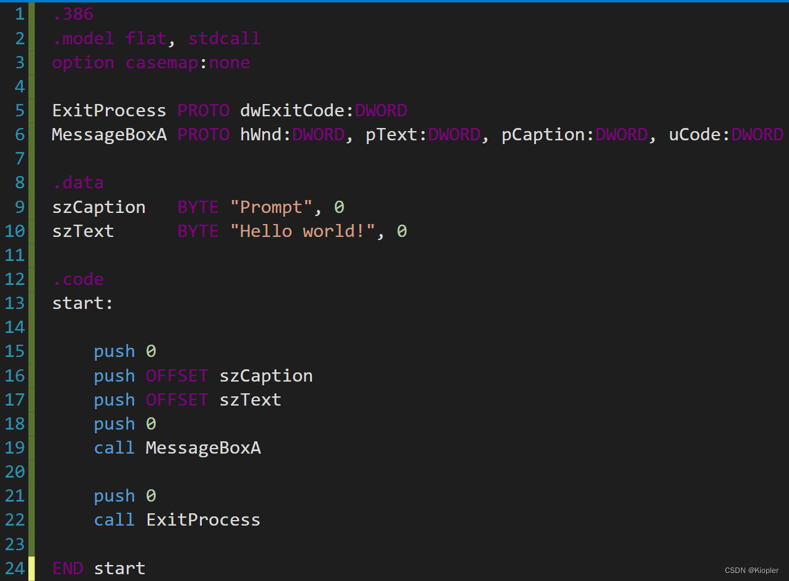This screenshot has width=789, height=581.
Task: Click the pCaption parameter
Action: click(x=543, y=135)
